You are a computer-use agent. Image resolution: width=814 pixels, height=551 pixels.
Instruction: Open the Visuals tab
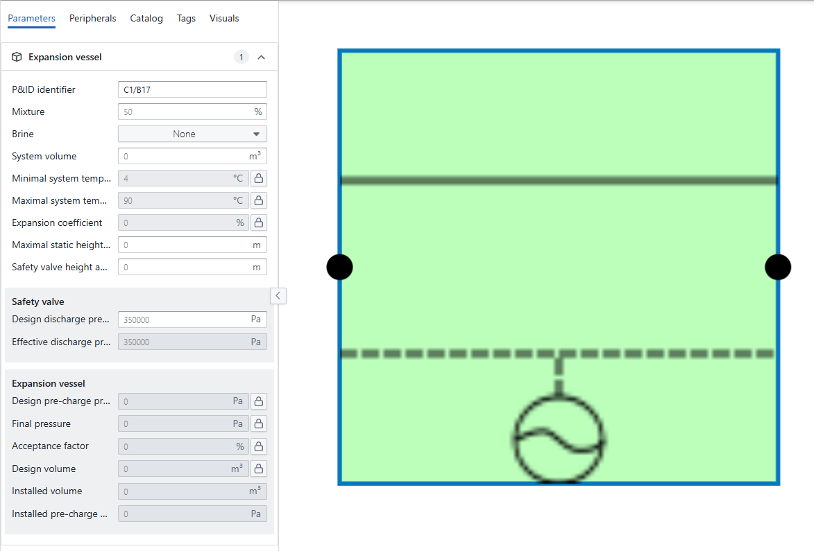224,19
